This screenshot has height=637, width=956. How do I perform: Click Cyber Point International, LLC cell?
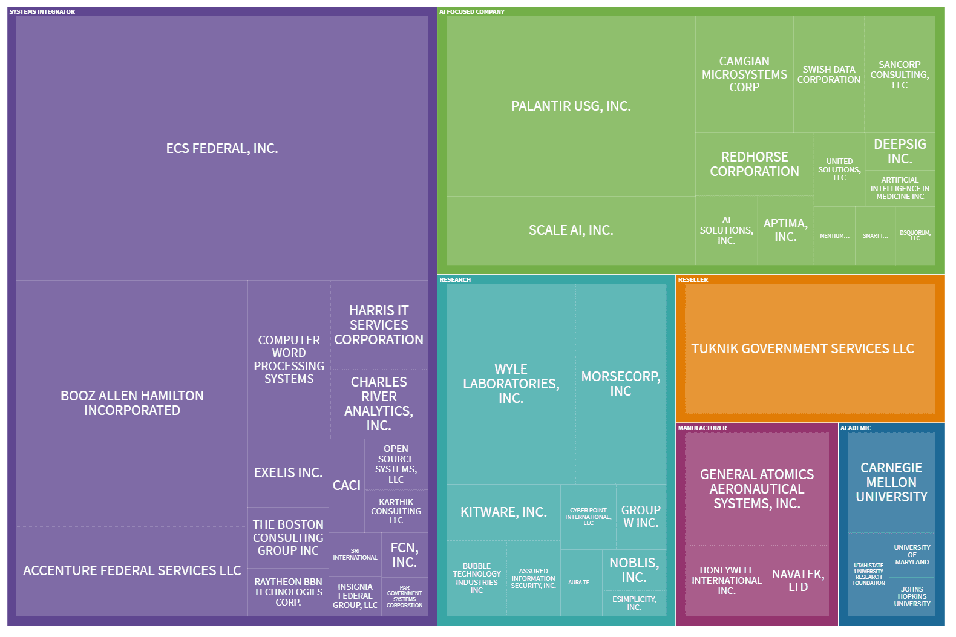tap(588, 517)
